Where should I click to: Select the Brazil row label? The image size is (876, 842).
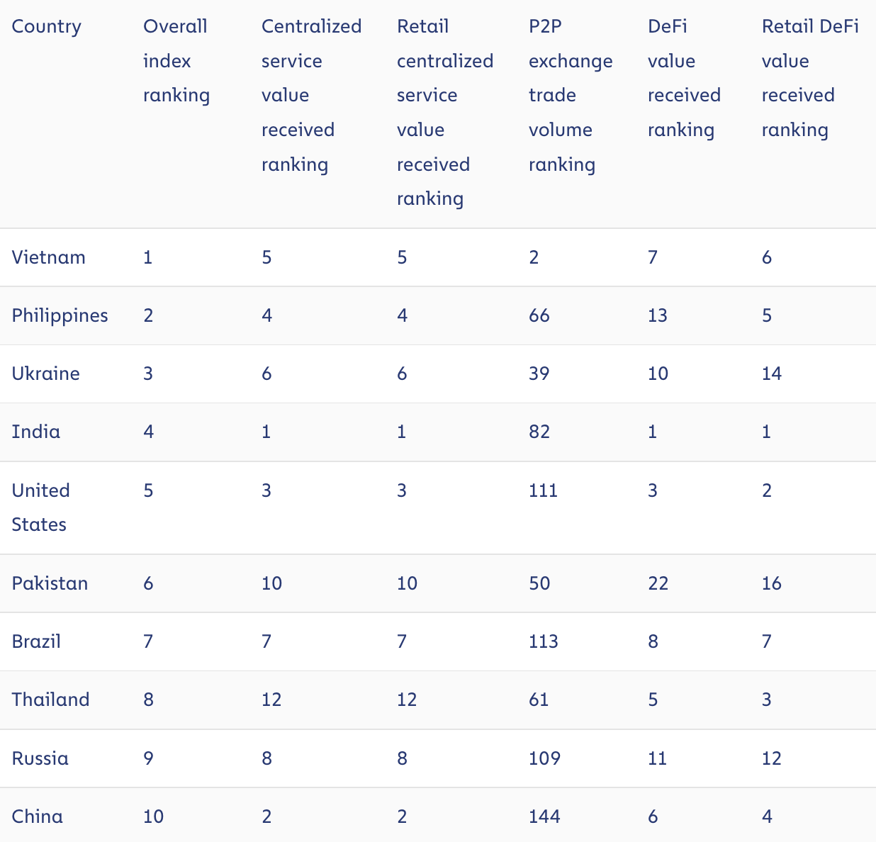pyautogui.click(x=37, y=641)
